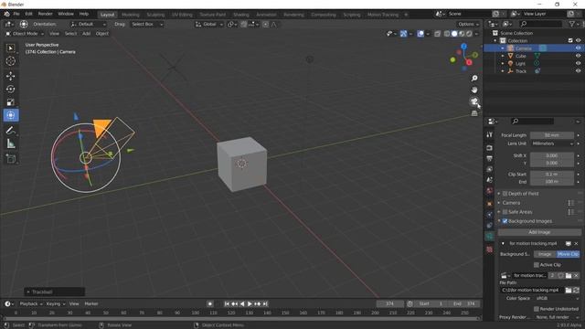Enable the Depth of Field checkbox

coord(505,194)
